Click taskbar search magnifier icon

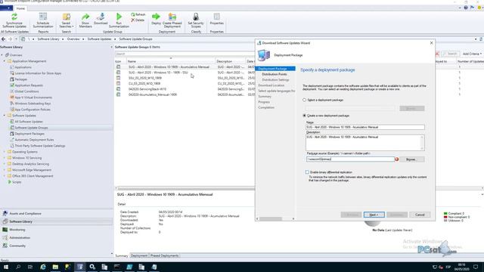pyautogui.click(x=18, y=267)
